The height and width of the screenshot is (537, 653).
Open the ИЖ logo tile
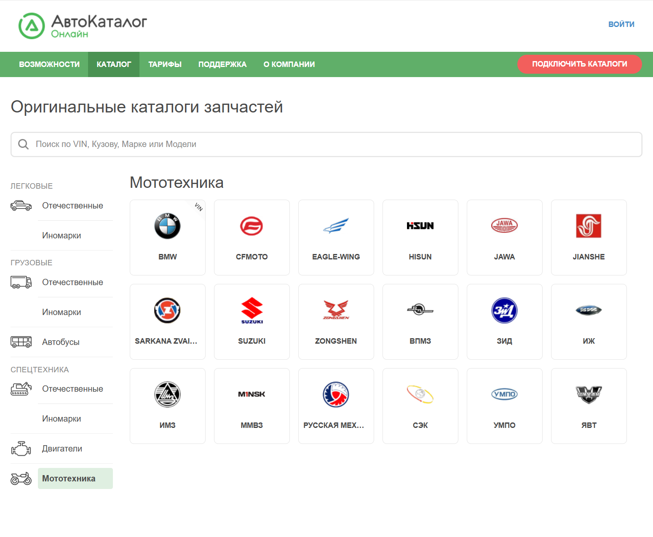pyautogui.click(x=589, y=310)
